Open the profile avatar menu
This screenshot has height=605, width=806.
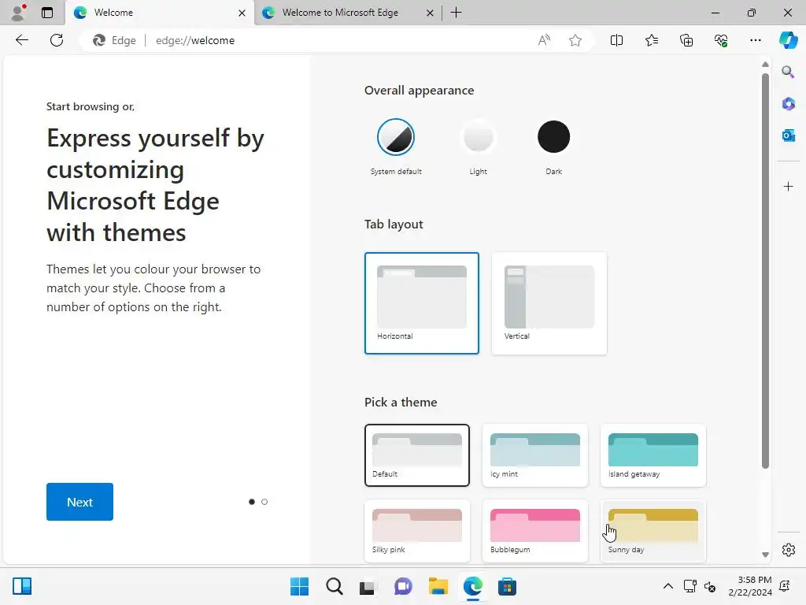coord(18,13)
